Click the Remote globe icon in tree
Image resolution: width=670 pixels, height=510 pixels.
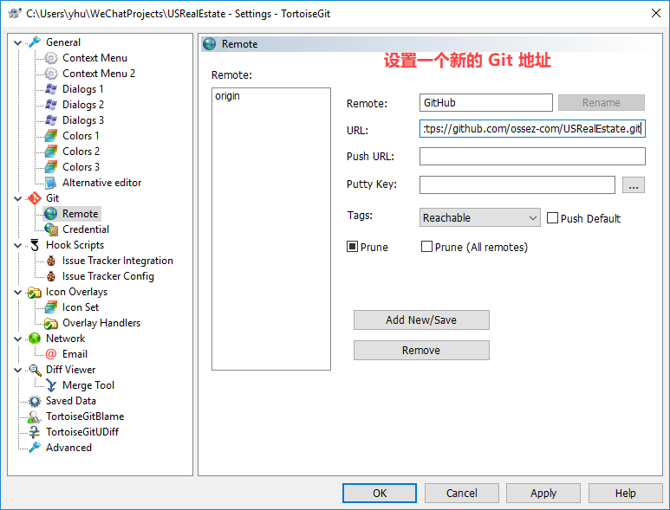coord(51,214)
